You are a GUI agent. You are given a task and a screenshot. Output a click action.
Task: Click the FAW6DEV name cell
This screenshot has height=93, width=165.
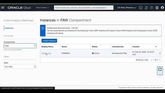click(x=66, y=53)
